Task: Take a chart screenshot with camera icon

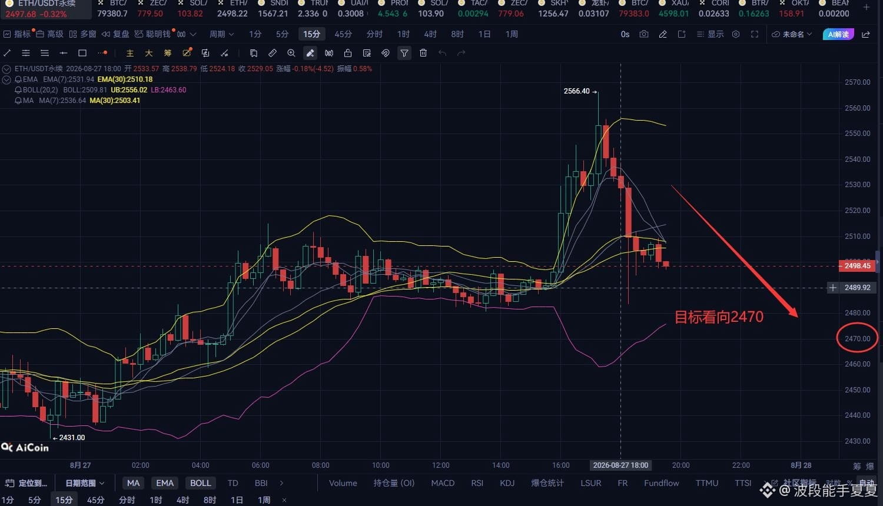Action: [x=644, y=34]
